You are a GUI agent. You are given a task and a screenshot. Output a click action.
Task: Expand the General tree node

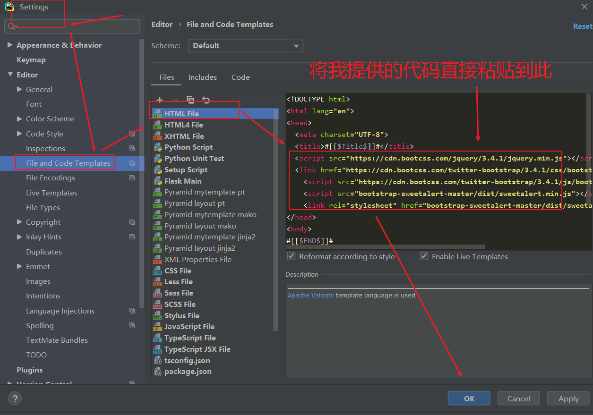(x=19, y=89)
